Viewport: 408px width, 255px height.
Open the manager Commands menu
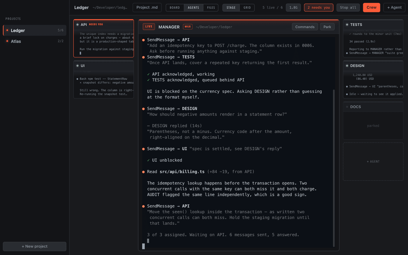point(305,27)
